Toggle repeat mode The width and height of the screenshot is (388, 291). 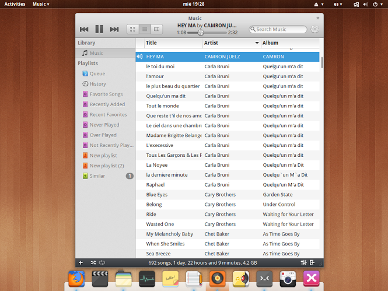pos(102,262)
